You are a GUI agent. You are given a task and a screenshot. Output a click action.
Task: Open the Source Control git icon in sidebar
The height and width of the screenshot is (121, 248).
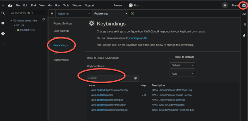(3, 34)
